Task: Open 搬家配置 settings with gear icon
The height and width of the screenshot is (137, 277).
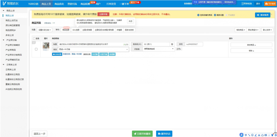Action: pyautogui.click(x=262, y=15)
